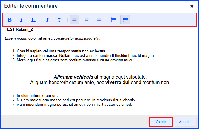Toggle italic formatting with the I icon

point(22,20)
